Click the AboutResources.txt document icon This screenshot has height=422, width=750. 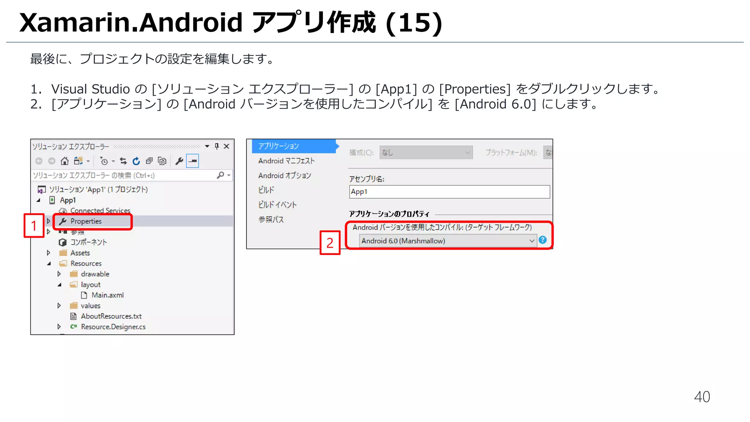[x=73, y=316]
